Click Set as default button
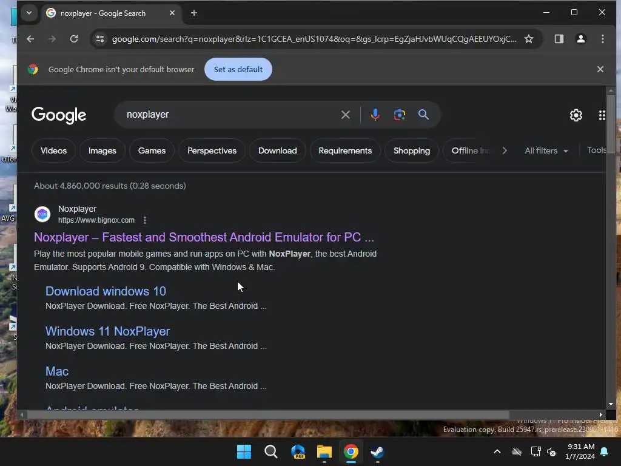 [238, 69]
